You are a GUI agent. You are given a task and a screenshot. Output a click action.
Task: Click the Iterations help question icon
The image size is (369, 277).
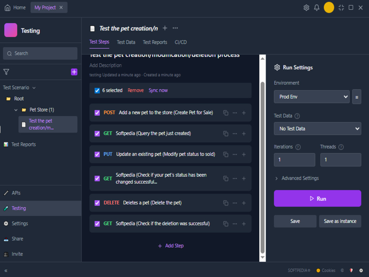click(x=298, y=147)
